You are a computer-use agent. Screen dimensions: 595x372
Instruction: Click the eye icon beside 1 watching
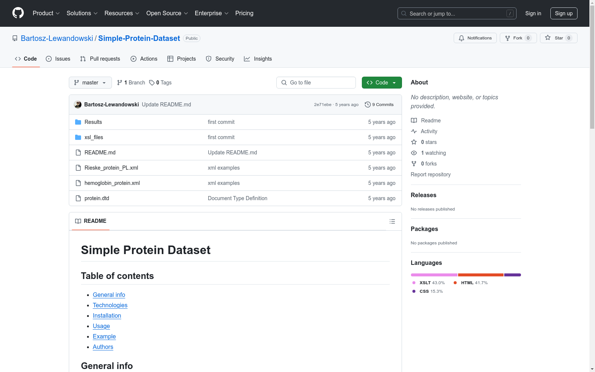point(414,153)
